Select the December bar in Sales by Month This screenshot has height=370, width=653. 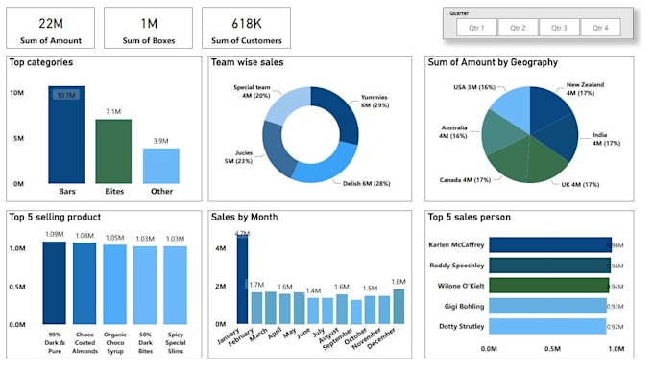coord(399,307)
